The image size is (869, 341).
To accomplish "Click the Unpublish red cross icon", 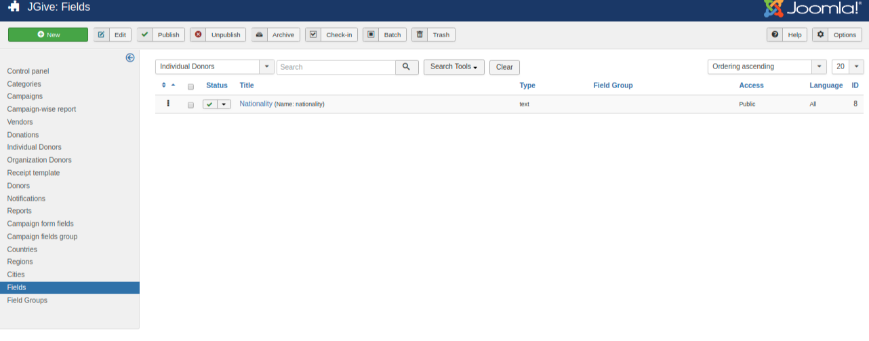I will click(198, 35).
